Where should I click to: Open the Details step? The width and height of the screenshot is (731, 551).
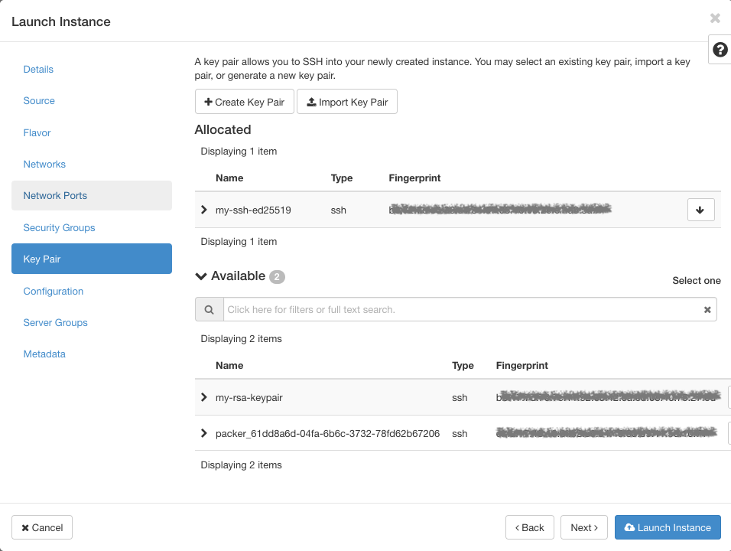pos(38,69)
